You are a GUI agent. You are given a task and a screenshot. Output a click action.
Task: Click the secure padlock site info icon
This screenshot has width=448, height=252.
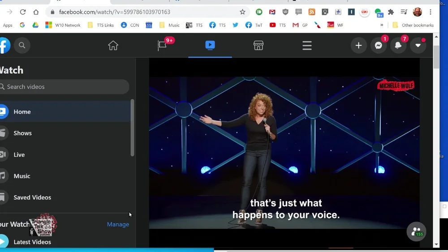click(52, 12)
